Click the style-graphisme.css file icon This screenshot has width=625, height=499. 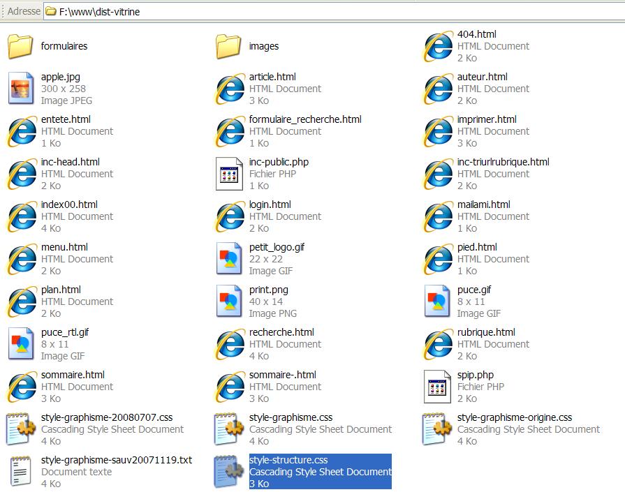229,429
